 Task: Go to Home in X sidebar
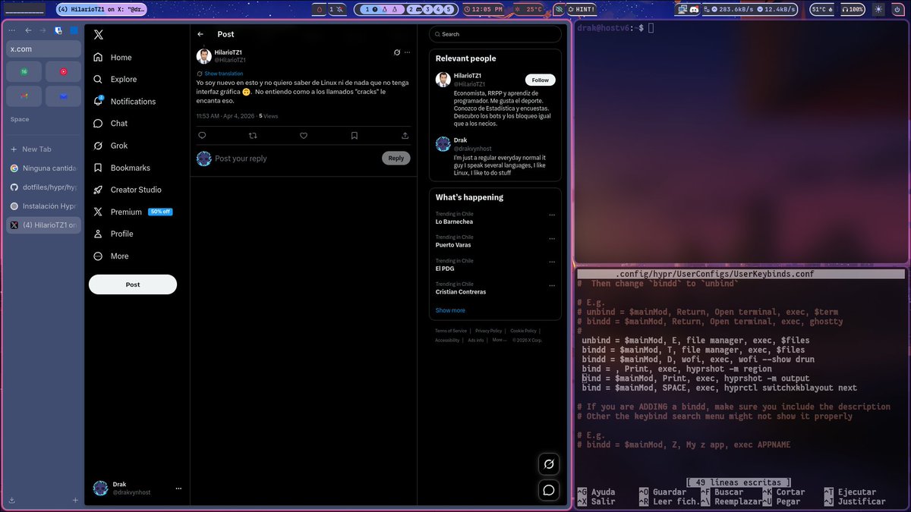click(112, 58)
